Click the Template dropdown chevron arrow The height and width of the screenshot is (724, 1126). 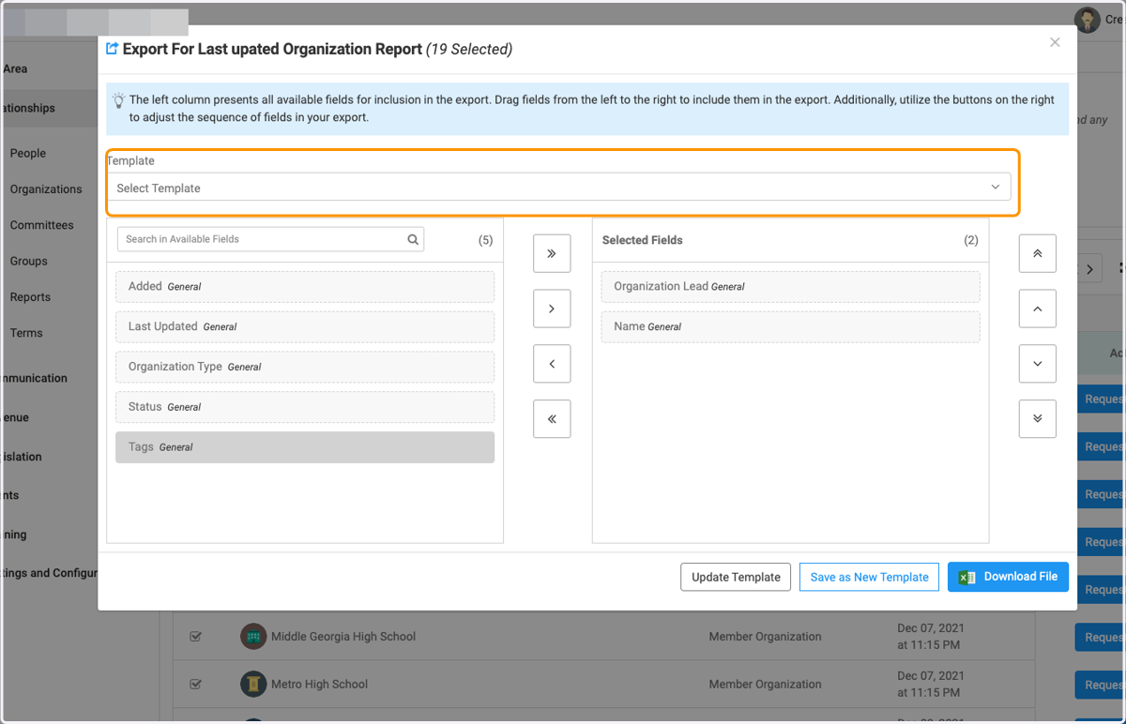[996, 188]
